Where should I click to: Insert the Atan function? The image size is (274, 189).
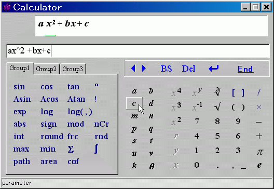(x=76, y=99)
